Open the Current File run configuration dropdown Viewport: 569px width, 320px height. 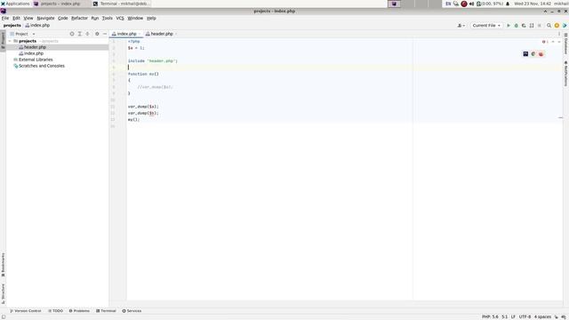(x=486, y=26)
